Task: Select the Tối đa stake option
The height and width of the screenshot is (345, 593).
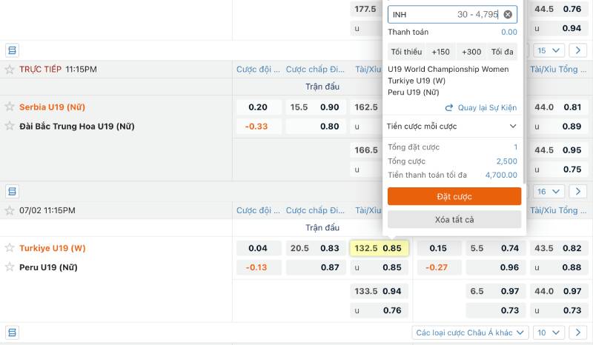Action: (x=502, y=52)
